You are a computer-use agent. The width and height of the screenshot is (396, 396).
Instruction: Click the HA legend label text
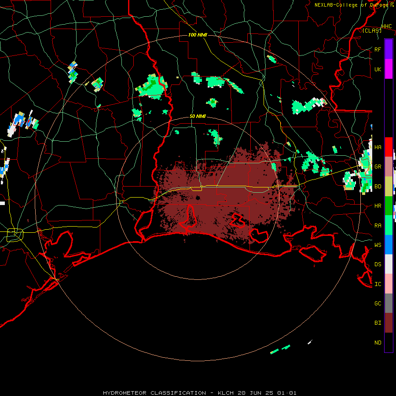click(x=378, y=147)
